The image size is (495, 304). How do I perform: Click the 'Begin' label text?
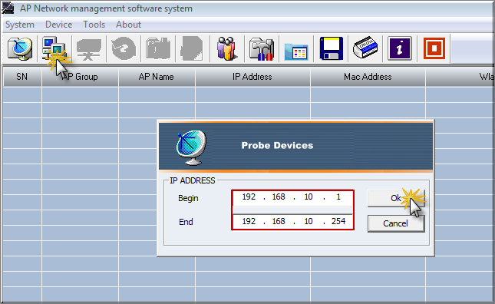tap(188, 198)
